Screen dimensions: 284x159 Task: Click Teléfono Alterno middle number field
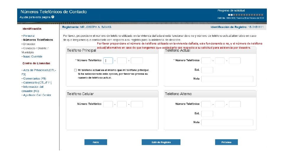[x=220, y=104]
